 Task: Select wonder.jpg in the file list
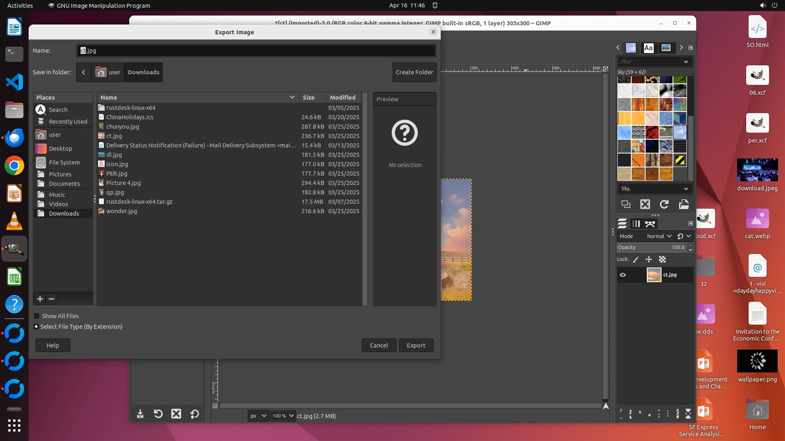coord(122,211)
